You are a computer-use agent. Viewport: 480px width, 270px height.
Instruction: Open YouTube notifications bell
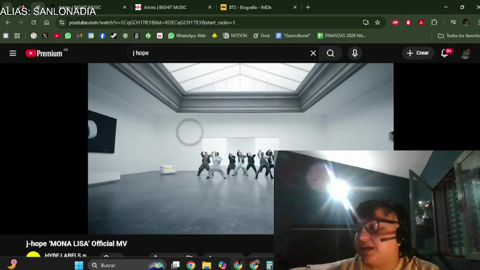click(445, 53)
